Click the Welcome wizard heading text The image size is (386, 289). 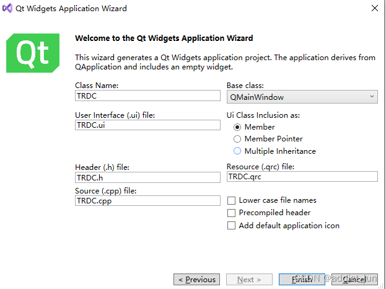coord(164,38)
